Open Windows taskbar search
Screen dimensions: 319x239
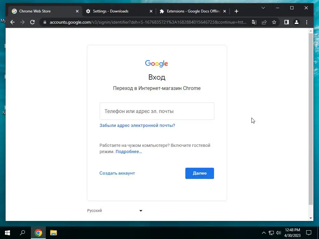point(22,233)
